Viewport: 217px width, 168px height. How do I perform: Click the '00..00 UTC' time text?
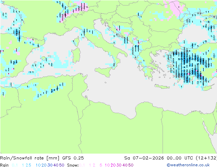[x=180, y=158]
